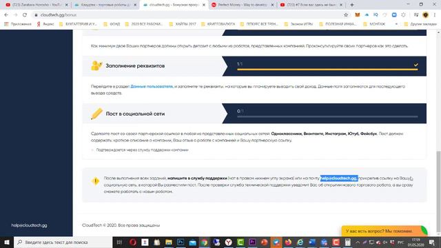Click the completed checkmark on реквизитов bar
The width and height of the screenshot is (441, 248).
416,65
